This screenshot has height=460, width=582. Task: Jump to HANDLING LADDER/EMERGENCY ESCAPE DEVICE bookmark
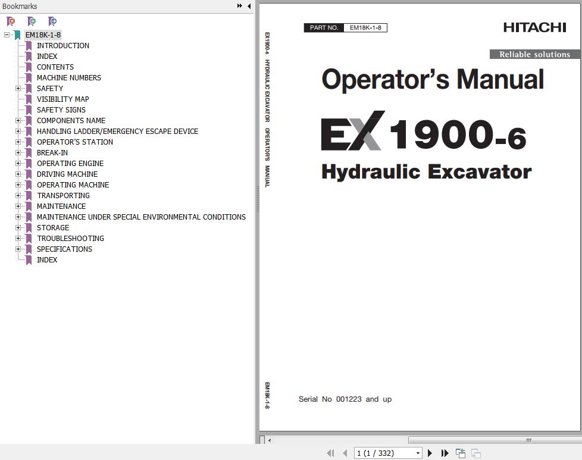click(x=117, y=132)
